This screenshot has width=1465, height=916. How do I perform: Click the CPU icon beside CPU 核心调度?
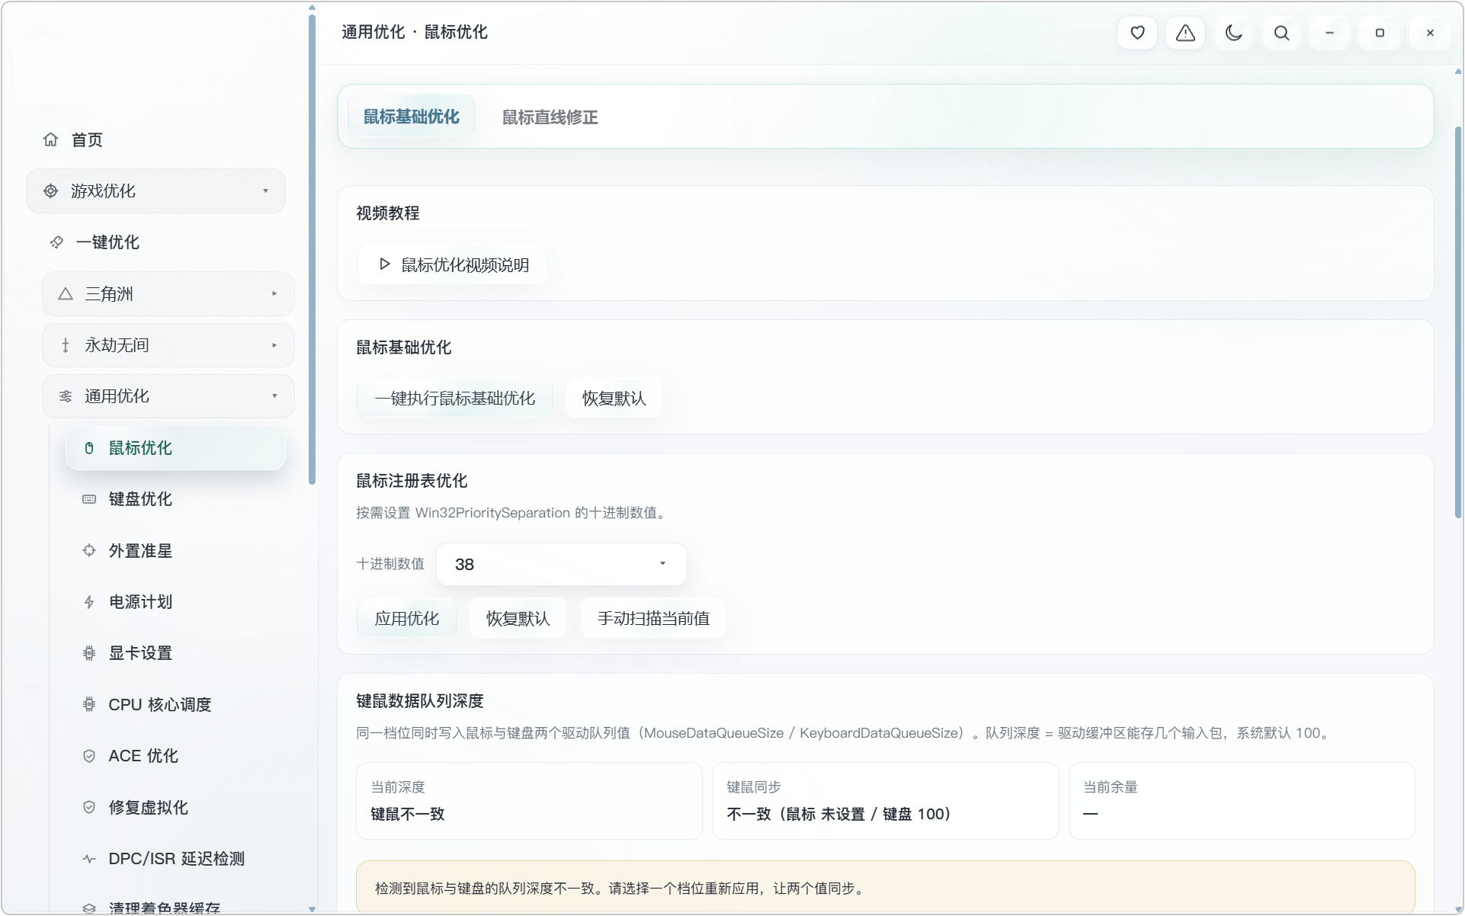[x=89, y=704]
